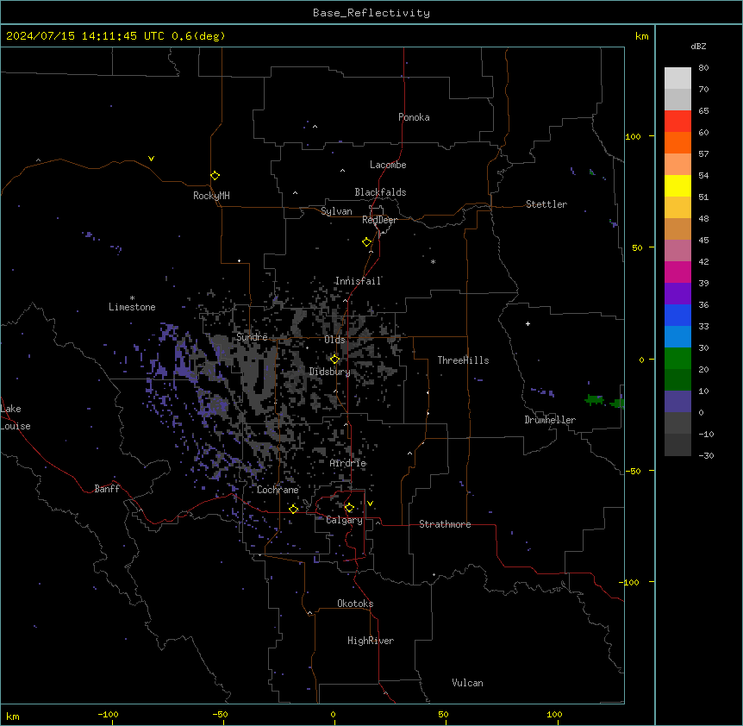The height and width of the screenshot is (726, 743).
Task: Pick the red 65-60 dBZ legend swatch
Action: coord(677,122)
